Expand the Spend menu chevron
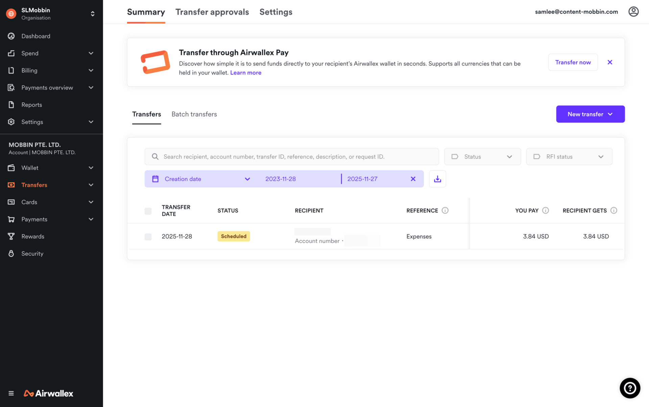Viewport: 649px width, 407px height. 91,53
